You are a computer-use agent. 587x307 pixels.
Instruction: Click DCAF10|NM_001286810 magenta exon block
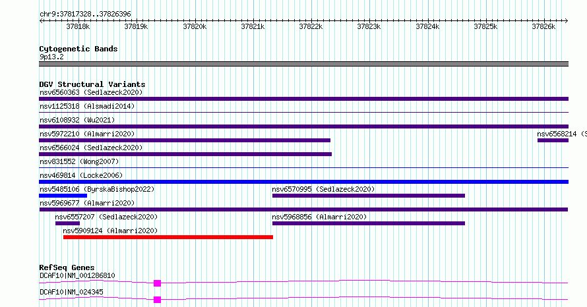157,283
